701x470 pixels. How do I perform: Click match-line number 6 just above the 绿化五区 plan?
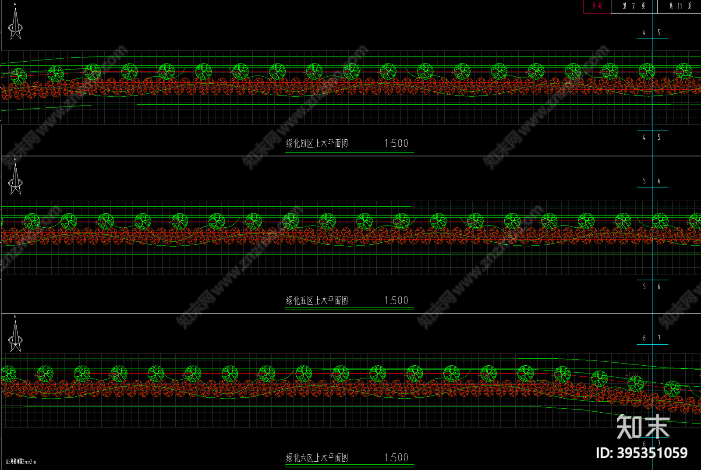pos(659,181)
